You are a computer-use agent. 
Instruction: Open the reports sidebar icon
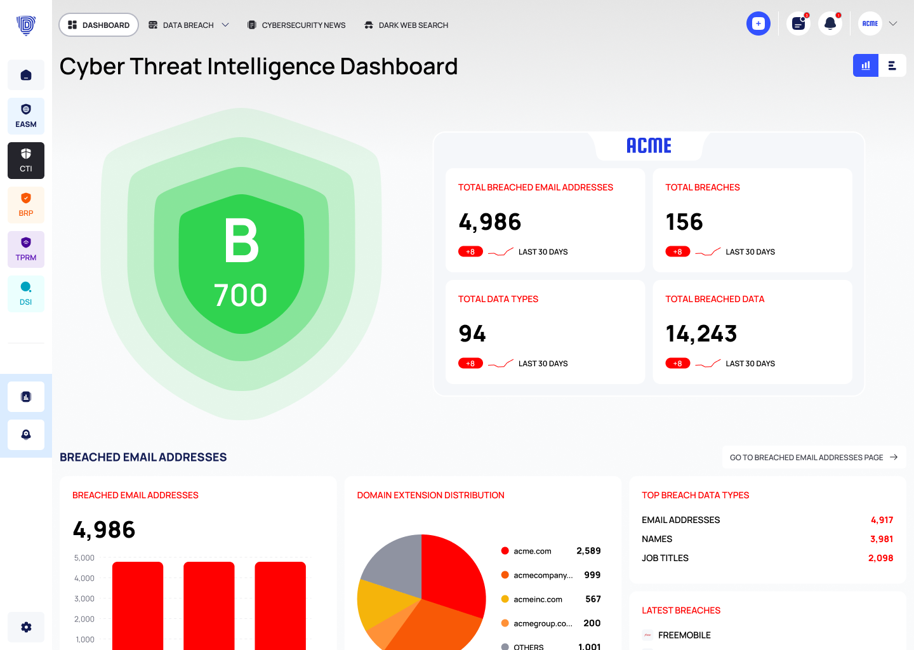point(26,397)
